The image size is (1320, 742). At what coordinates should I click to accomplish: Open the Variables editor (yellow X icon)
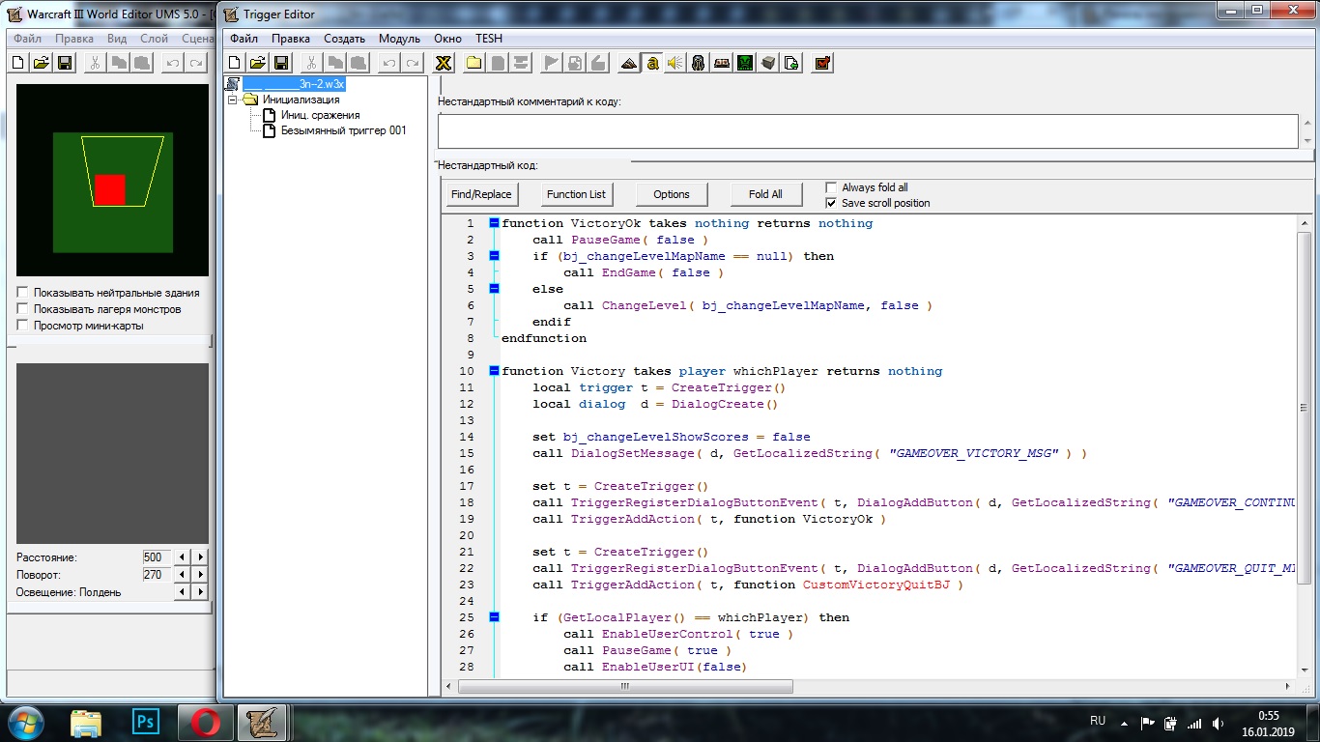coord(443,63)
